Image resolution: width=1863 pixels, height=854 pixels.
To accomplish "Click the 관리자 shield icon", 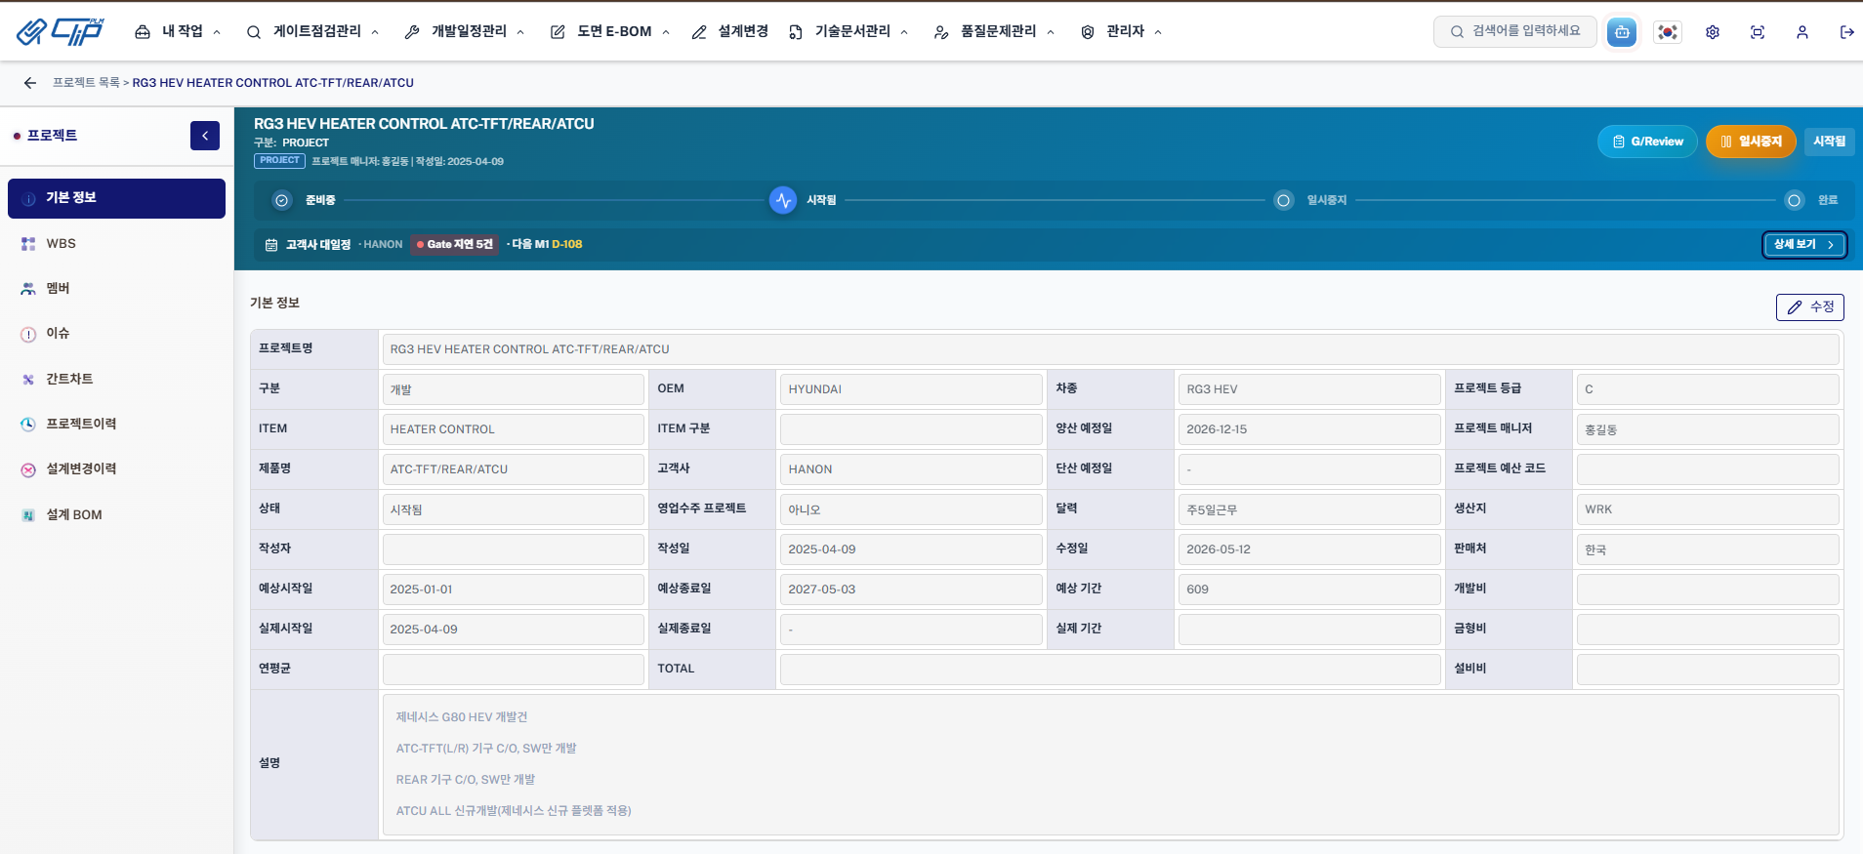I will [x=1088, y=32].
